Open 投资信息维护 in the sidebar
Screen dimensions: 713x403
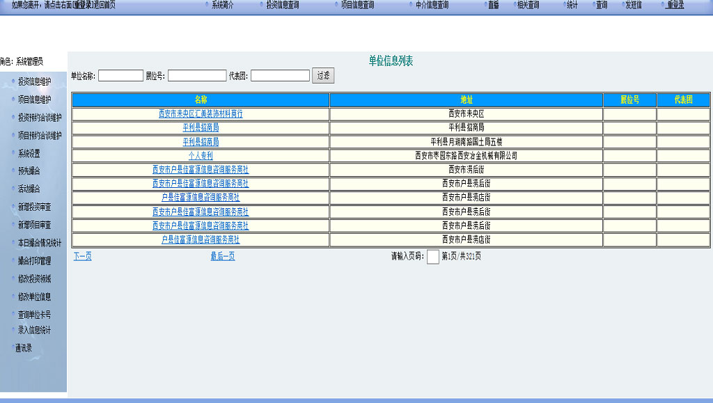pyautogui.click(x=34, y=81)
